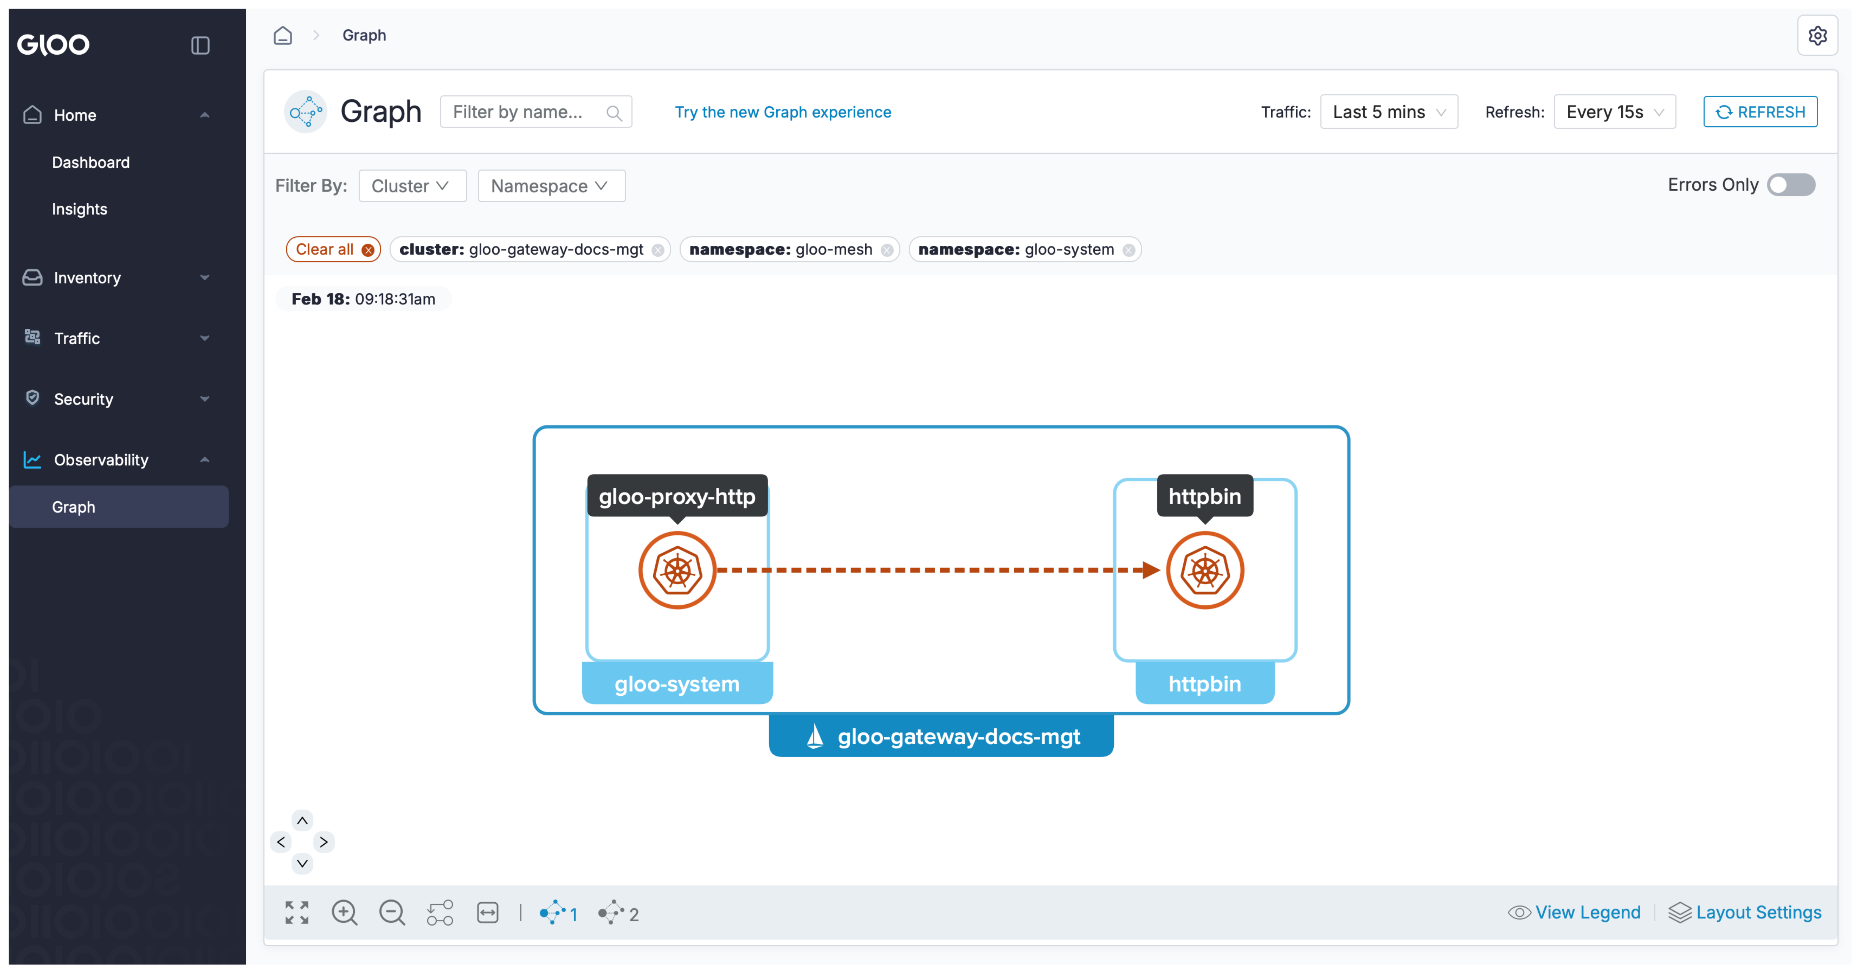Open Try the new Graph experience link

click(783, 113)
